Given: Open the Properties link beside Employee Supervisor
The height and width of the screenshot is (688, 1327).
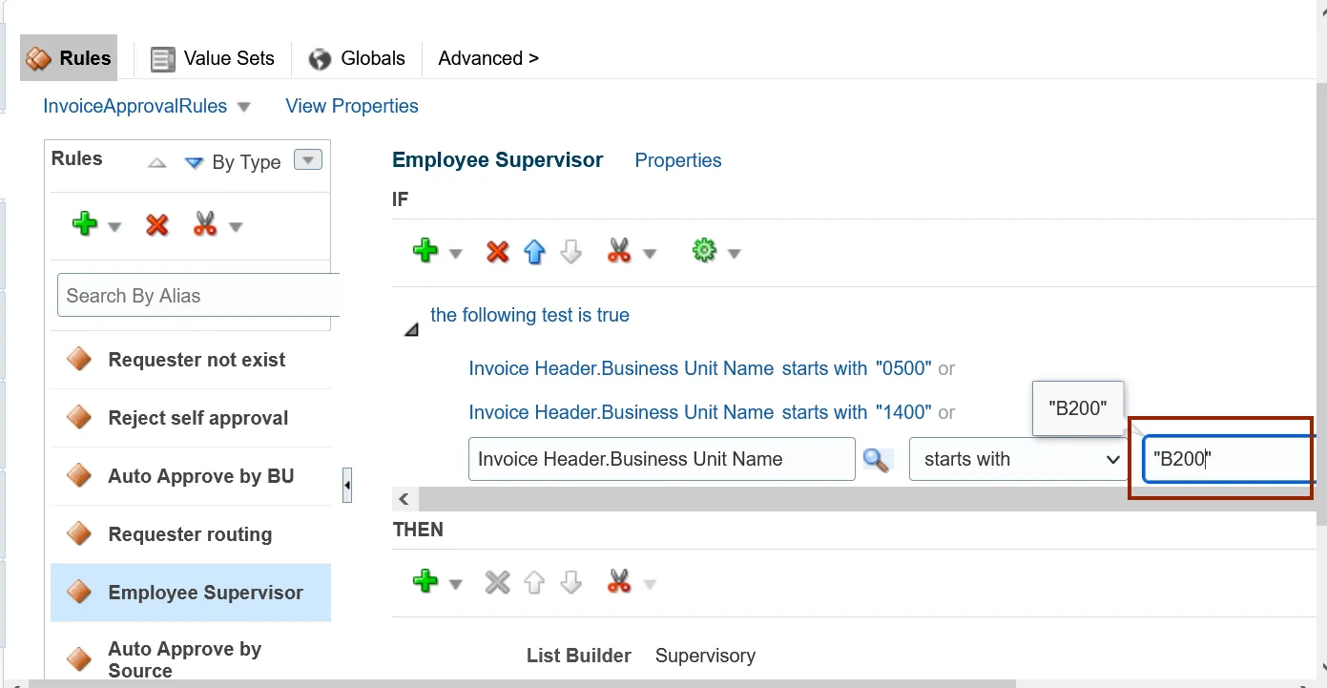Looking at the screenshot, I should click(x=678, y=160).
